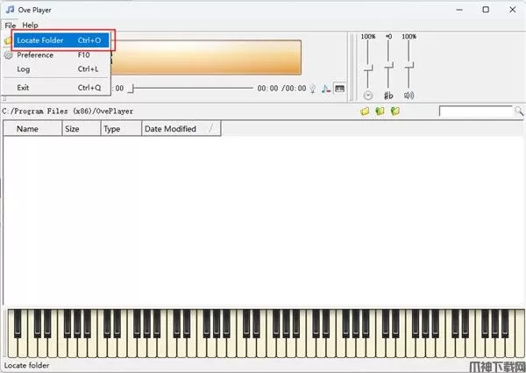Click the C:/Program Files (x86)/OvePlayer path
The width and height of the screenshot is (526, 373).
(x=68, y=111)
